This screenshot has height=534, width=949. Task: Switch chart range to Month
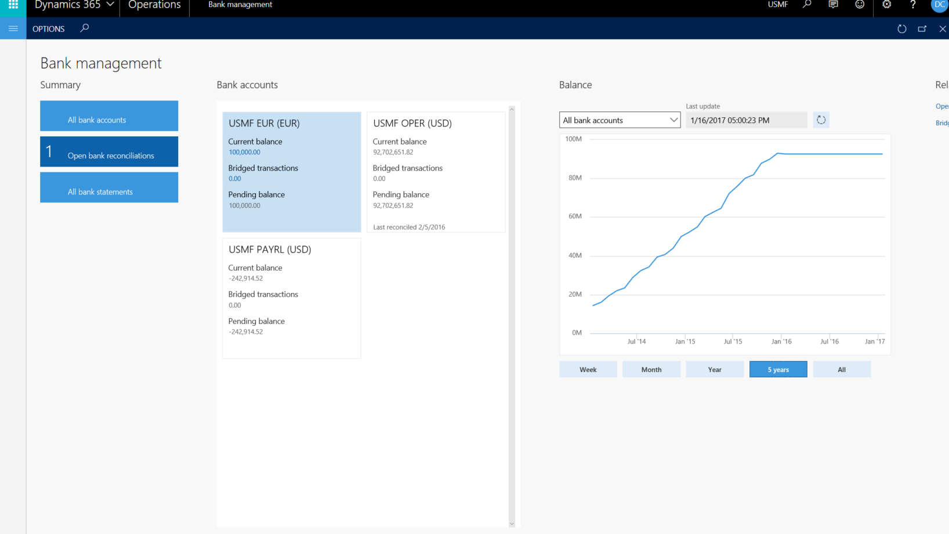pyautogui.click(x=651, y=369)
